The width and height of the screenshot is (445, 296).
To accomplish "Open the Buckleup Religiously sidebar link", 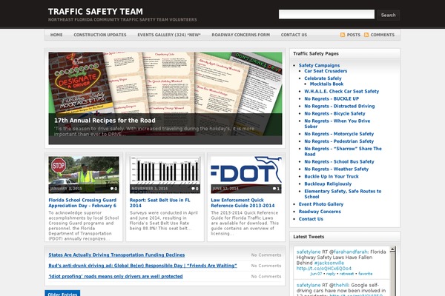I will coord(328,184).
